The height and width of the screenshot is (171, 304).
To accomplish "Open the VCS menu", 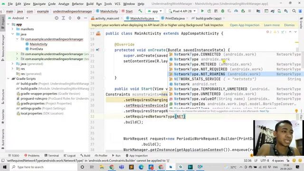I will (x=117, y=4).
